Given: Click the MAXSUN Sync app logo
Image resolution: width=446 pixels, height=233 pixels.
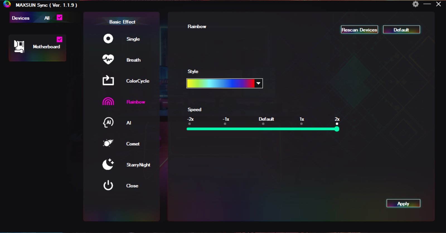Looking at the screenshot, I should [x=7, y=4].
